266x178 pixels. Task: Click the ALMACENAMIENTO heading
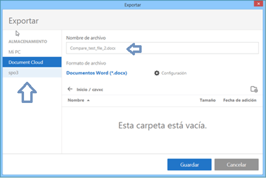click(x=28, y=41)
